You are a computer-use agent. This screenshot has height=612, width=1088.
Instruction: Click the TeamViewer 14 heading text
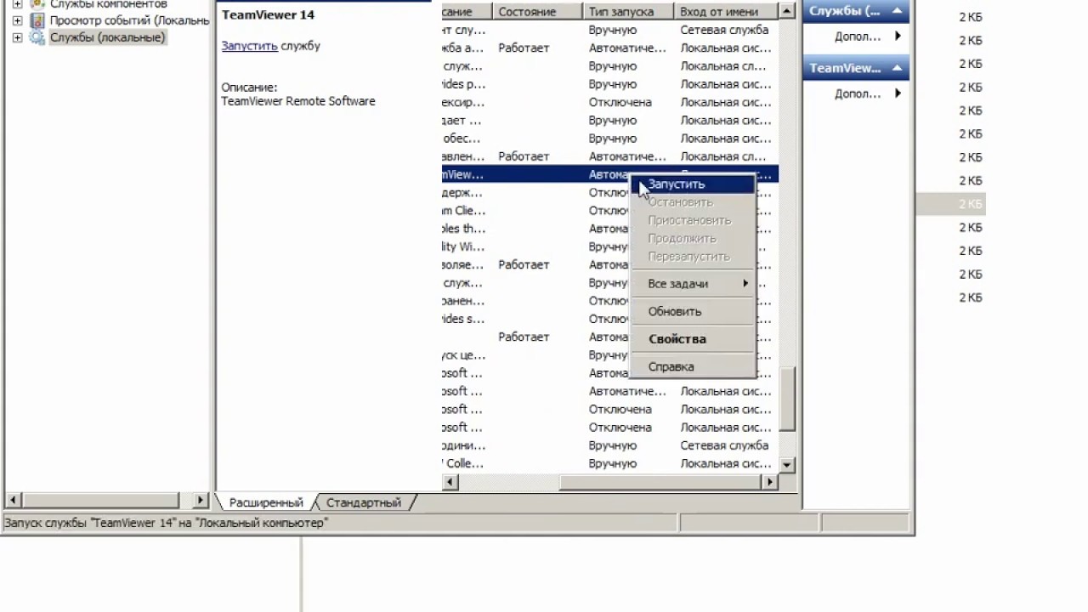tap(268, 15)
